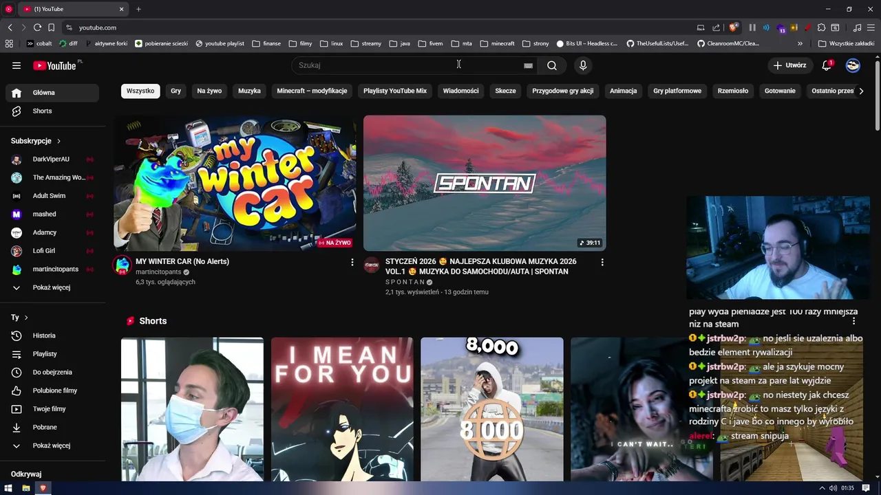The width and height of the screenshot is (881, 495).
Task: Open the account avatar menu
Action: pyautogui.click(x=853, y=65)
